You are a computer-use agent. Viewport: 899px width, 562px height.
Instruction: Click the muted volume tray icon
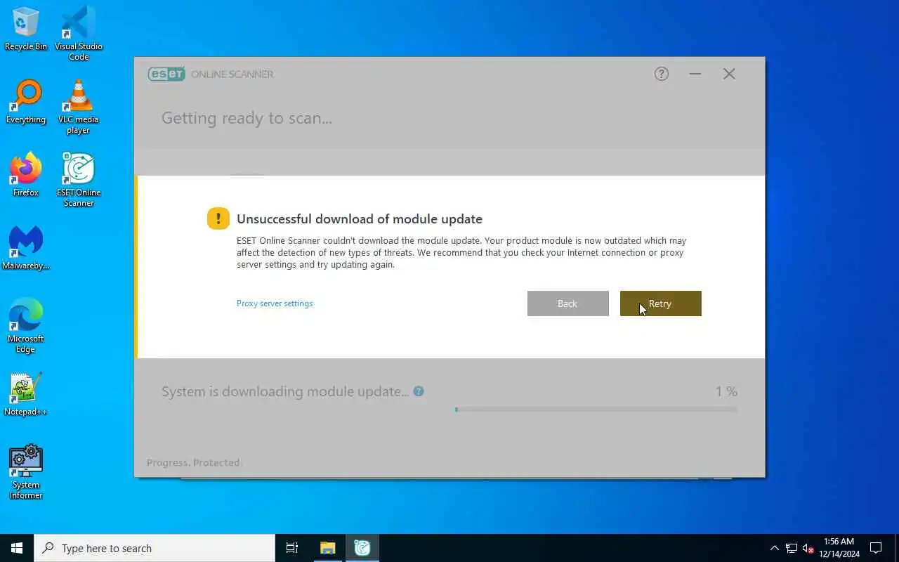pos(808,548)
